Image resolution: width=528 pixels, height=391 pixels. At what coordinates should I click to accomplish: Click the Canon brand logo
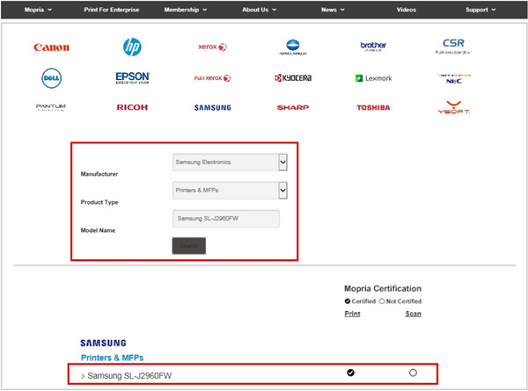click(51, 47)
